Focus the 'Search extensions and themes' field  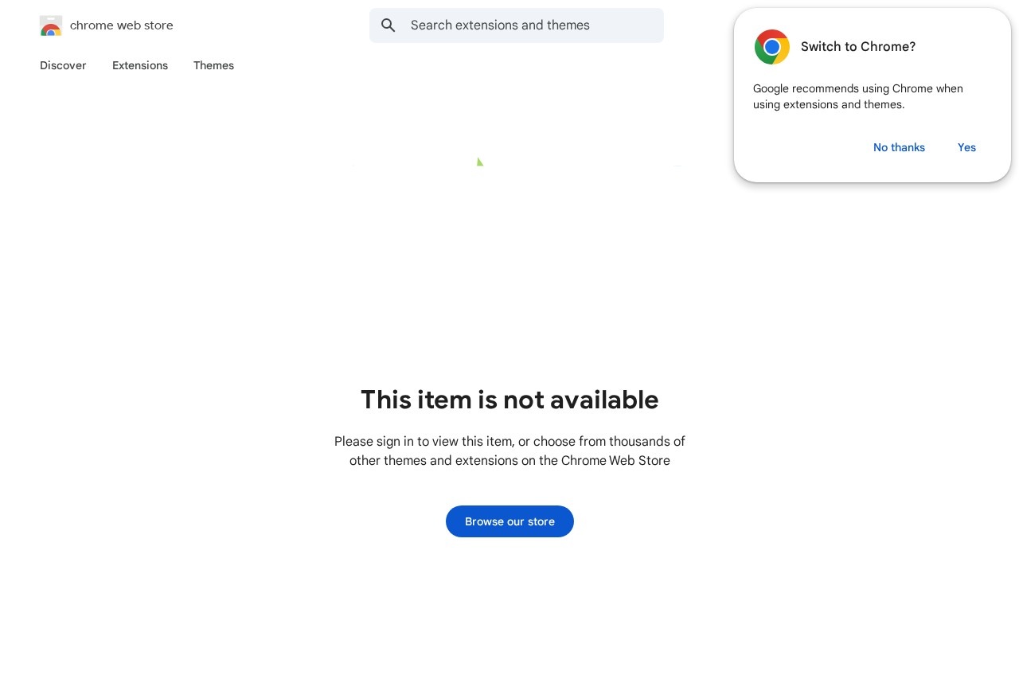(517, 25)
